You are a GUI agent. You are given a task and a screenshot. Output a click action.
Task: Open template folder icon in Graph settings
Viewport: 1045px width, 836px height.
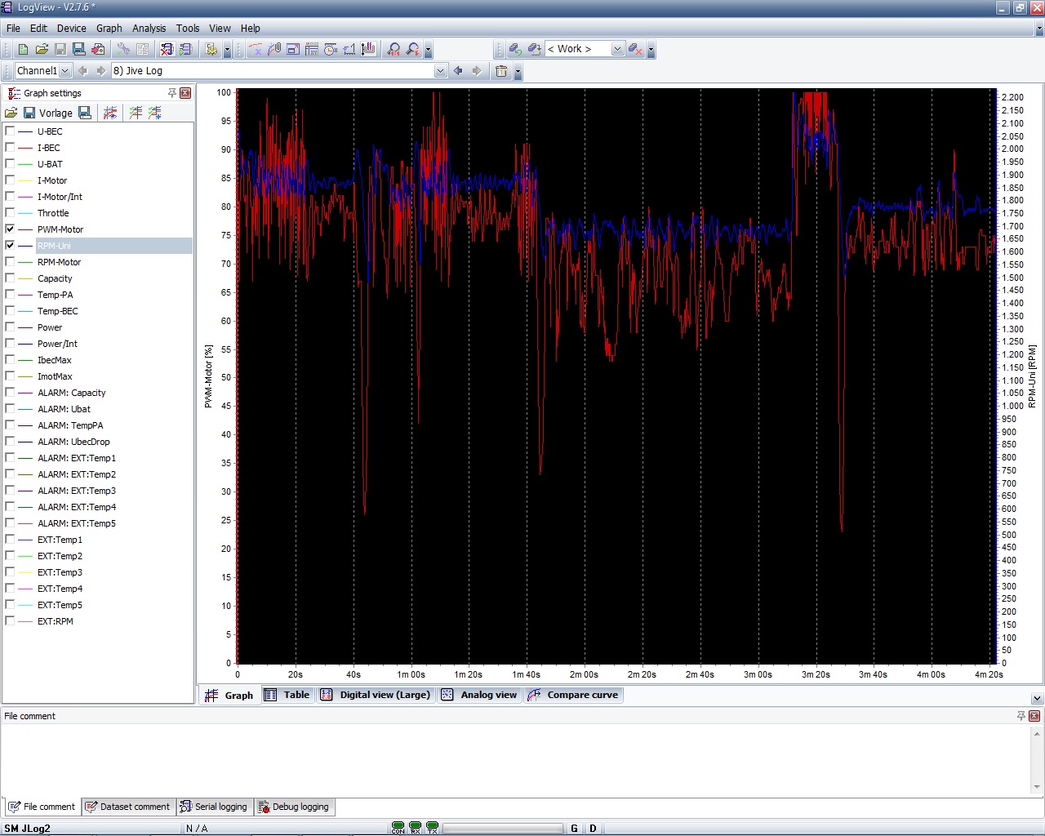[x=11, y=113]
